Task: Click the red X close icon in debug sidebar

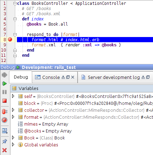Action: pos(4,150)
